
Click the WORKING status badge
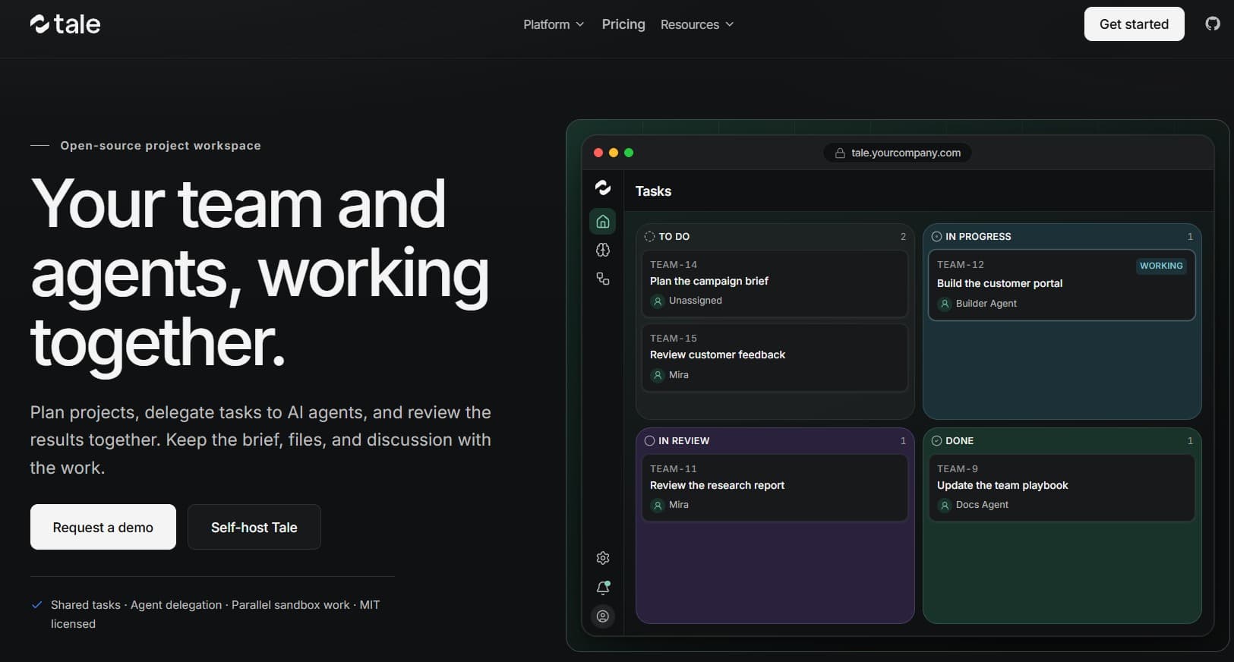(x=1161, y=266)
